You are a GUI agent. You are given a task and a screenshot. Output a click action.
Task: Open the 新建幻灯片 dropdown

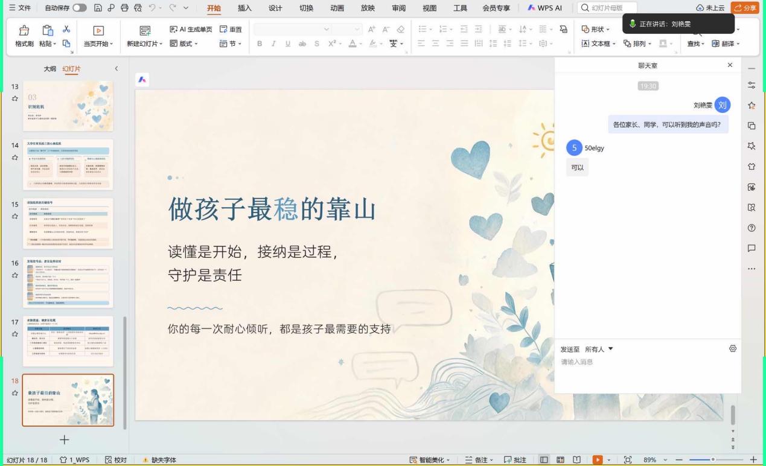point(145,43)
